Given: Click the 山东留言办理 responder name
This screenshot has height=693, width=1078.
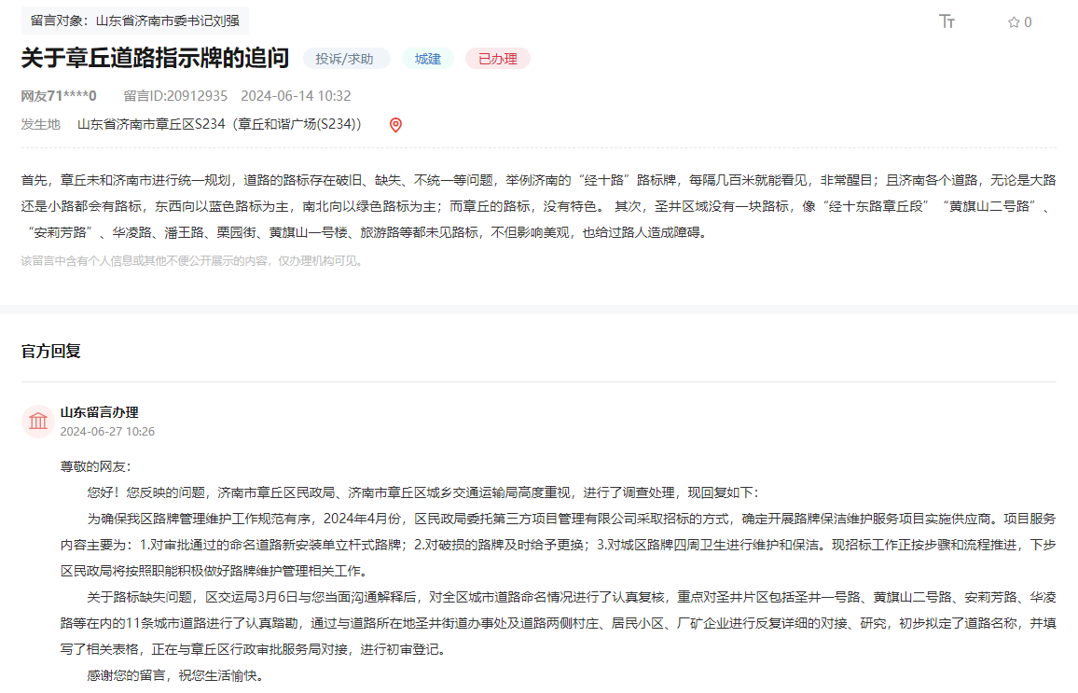Looking at the screenshot, I should click(99, 412).
